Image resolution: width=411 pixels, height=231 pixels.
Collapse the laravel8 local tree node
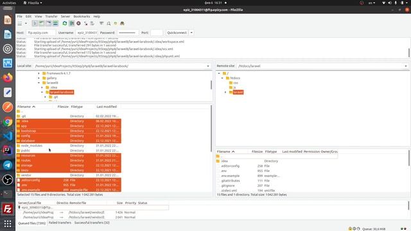pos(39,83)
